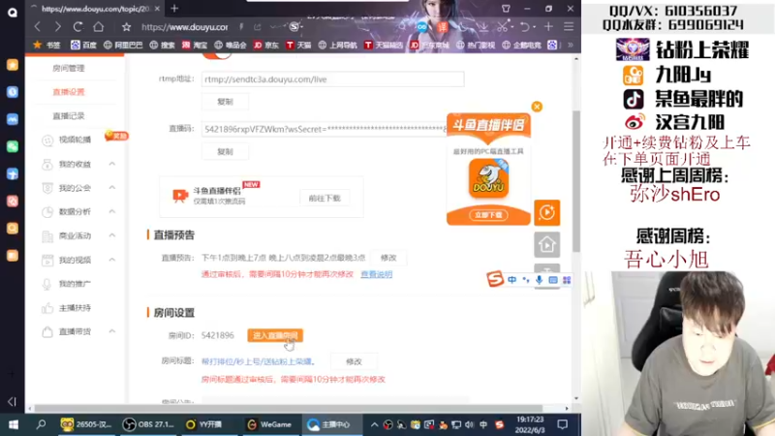This screenshot has height=436, width=775.
Task: Click 修改 next to 房间标题
Action: [354, 361]
